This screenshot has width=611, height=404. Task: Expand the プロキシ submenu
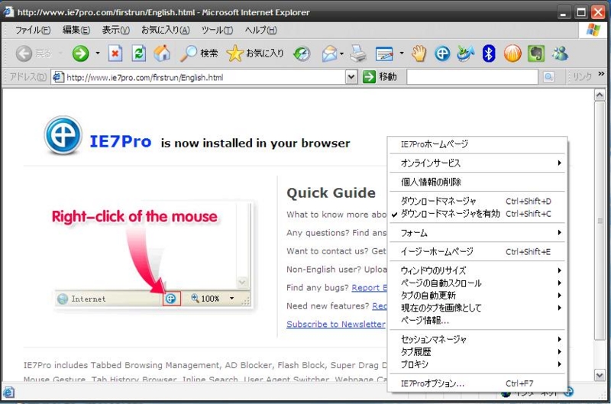tap(477, 364)
